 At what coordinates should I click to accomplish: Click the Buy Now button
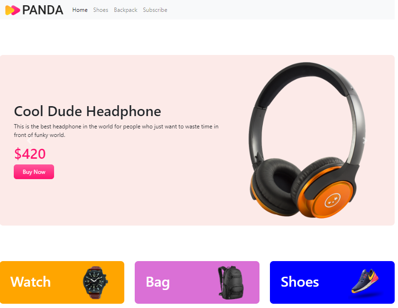(x=34, y=172)
